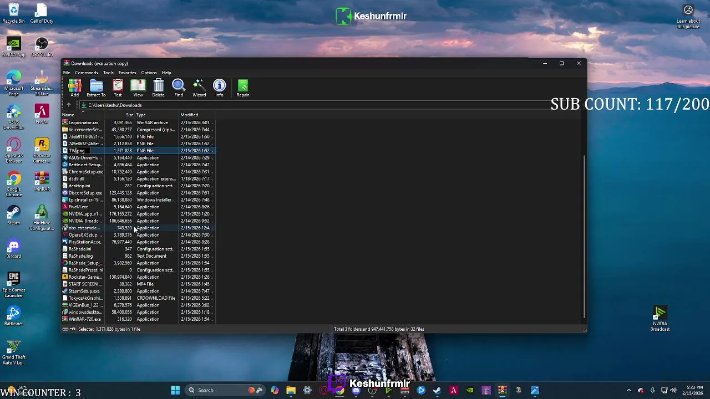710x399 pixels.
Task: Select the VoicemeeterSet... compressed folder row
Action: click(x=138, y=130)
